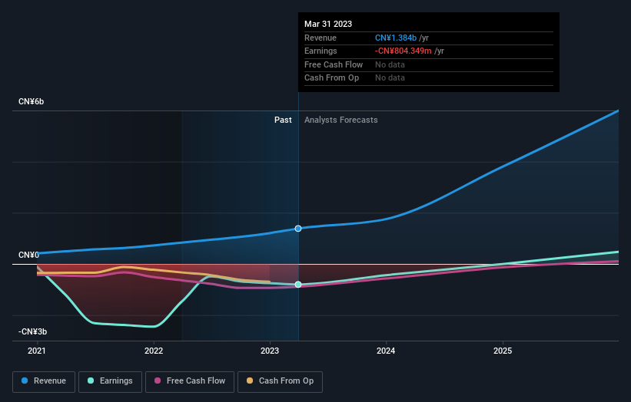Click the Free Cash Flow row label in tooltip
631x402 pixels.
(x=334, y=64)
